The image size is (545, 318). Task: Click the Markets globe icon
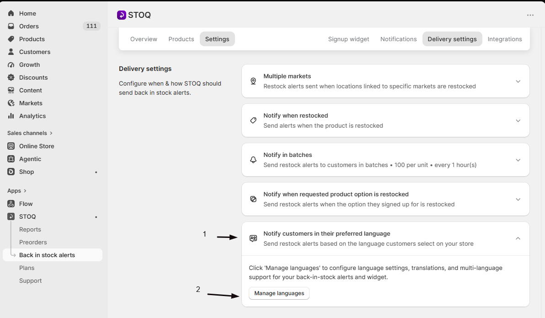(x=11, y=103)
